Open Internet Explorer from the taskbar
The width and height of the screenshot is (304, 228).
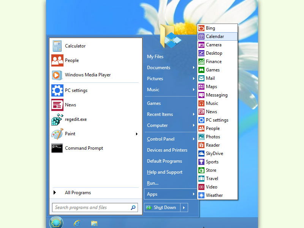77,223
